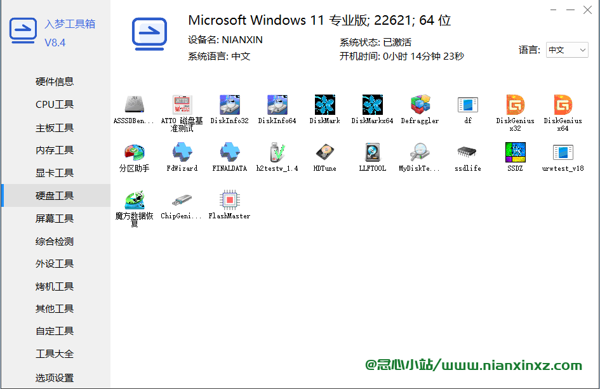Launch the ChipGenius tool icon
600x389 pixels.
pyautogui.click(x=182, y=200)
